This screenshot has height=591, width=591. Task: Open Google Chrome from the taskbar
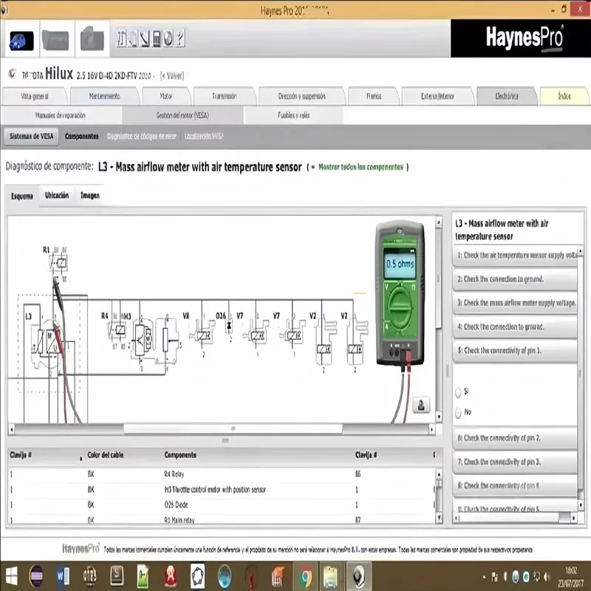304,575
